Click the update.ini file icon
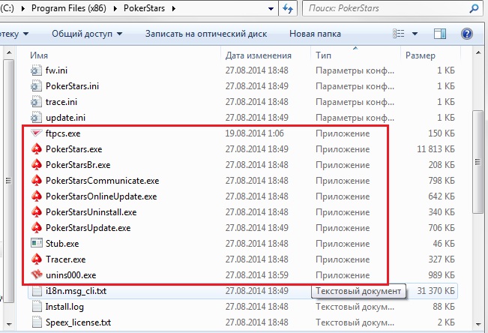The height and width of the screenshot is (333, 488). click(36, 118)
